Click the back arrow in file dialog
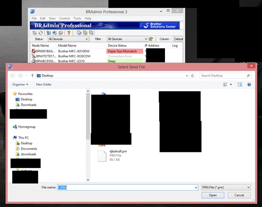Screen dimensions: 262x207 (13, 76)
